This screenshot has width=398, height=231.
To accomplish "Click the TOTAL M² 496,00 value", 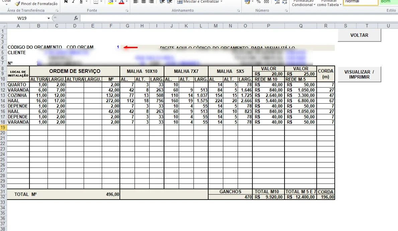I will pos(112,195).
